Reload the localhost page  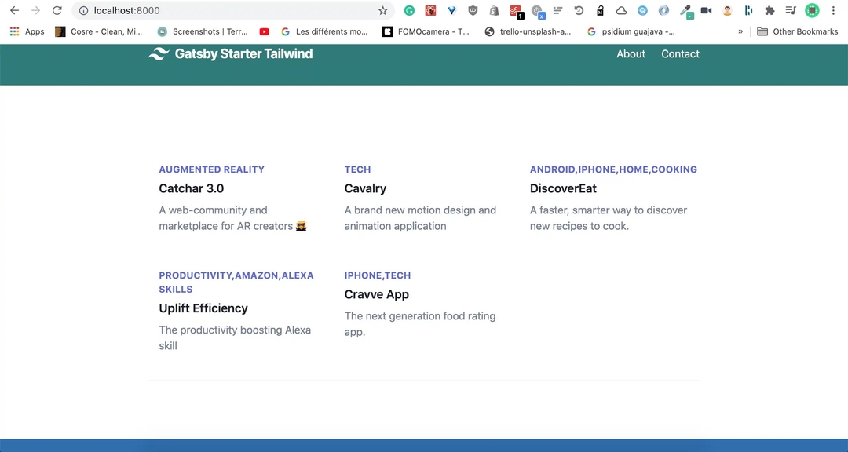(57, 10)
